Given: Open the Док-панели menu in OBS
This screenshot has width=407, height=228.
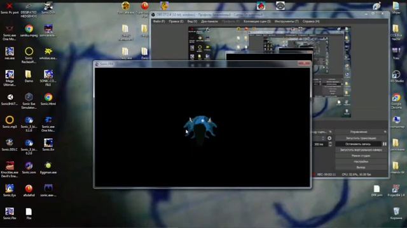Looking at the screenshot, I should [x=209, y=22].
